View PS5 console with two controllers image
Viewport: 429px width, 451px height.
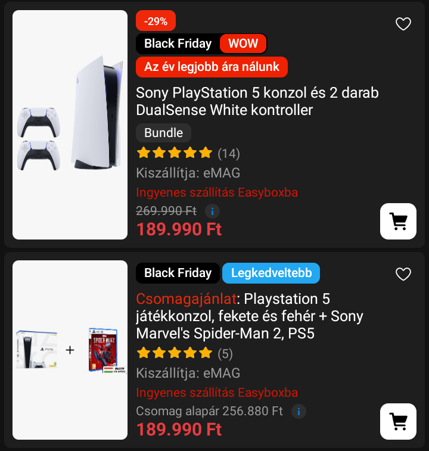(x=70, y=125)
